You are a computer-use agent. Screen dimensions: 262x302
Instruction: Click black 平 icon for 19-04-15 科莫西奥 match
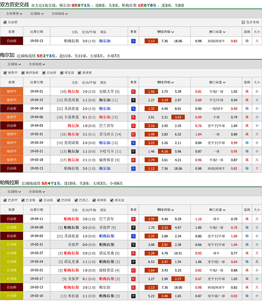pyautogui.click(x=133, y=100)
